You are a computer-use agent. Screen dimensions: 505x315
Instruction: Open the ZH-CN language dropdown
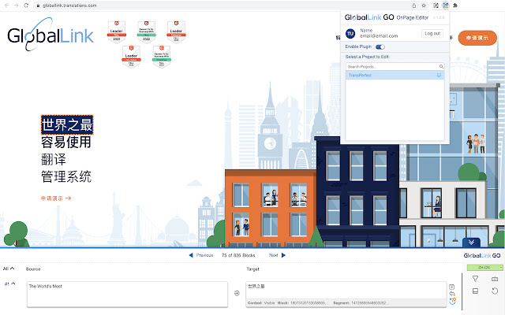pos(484,268)
